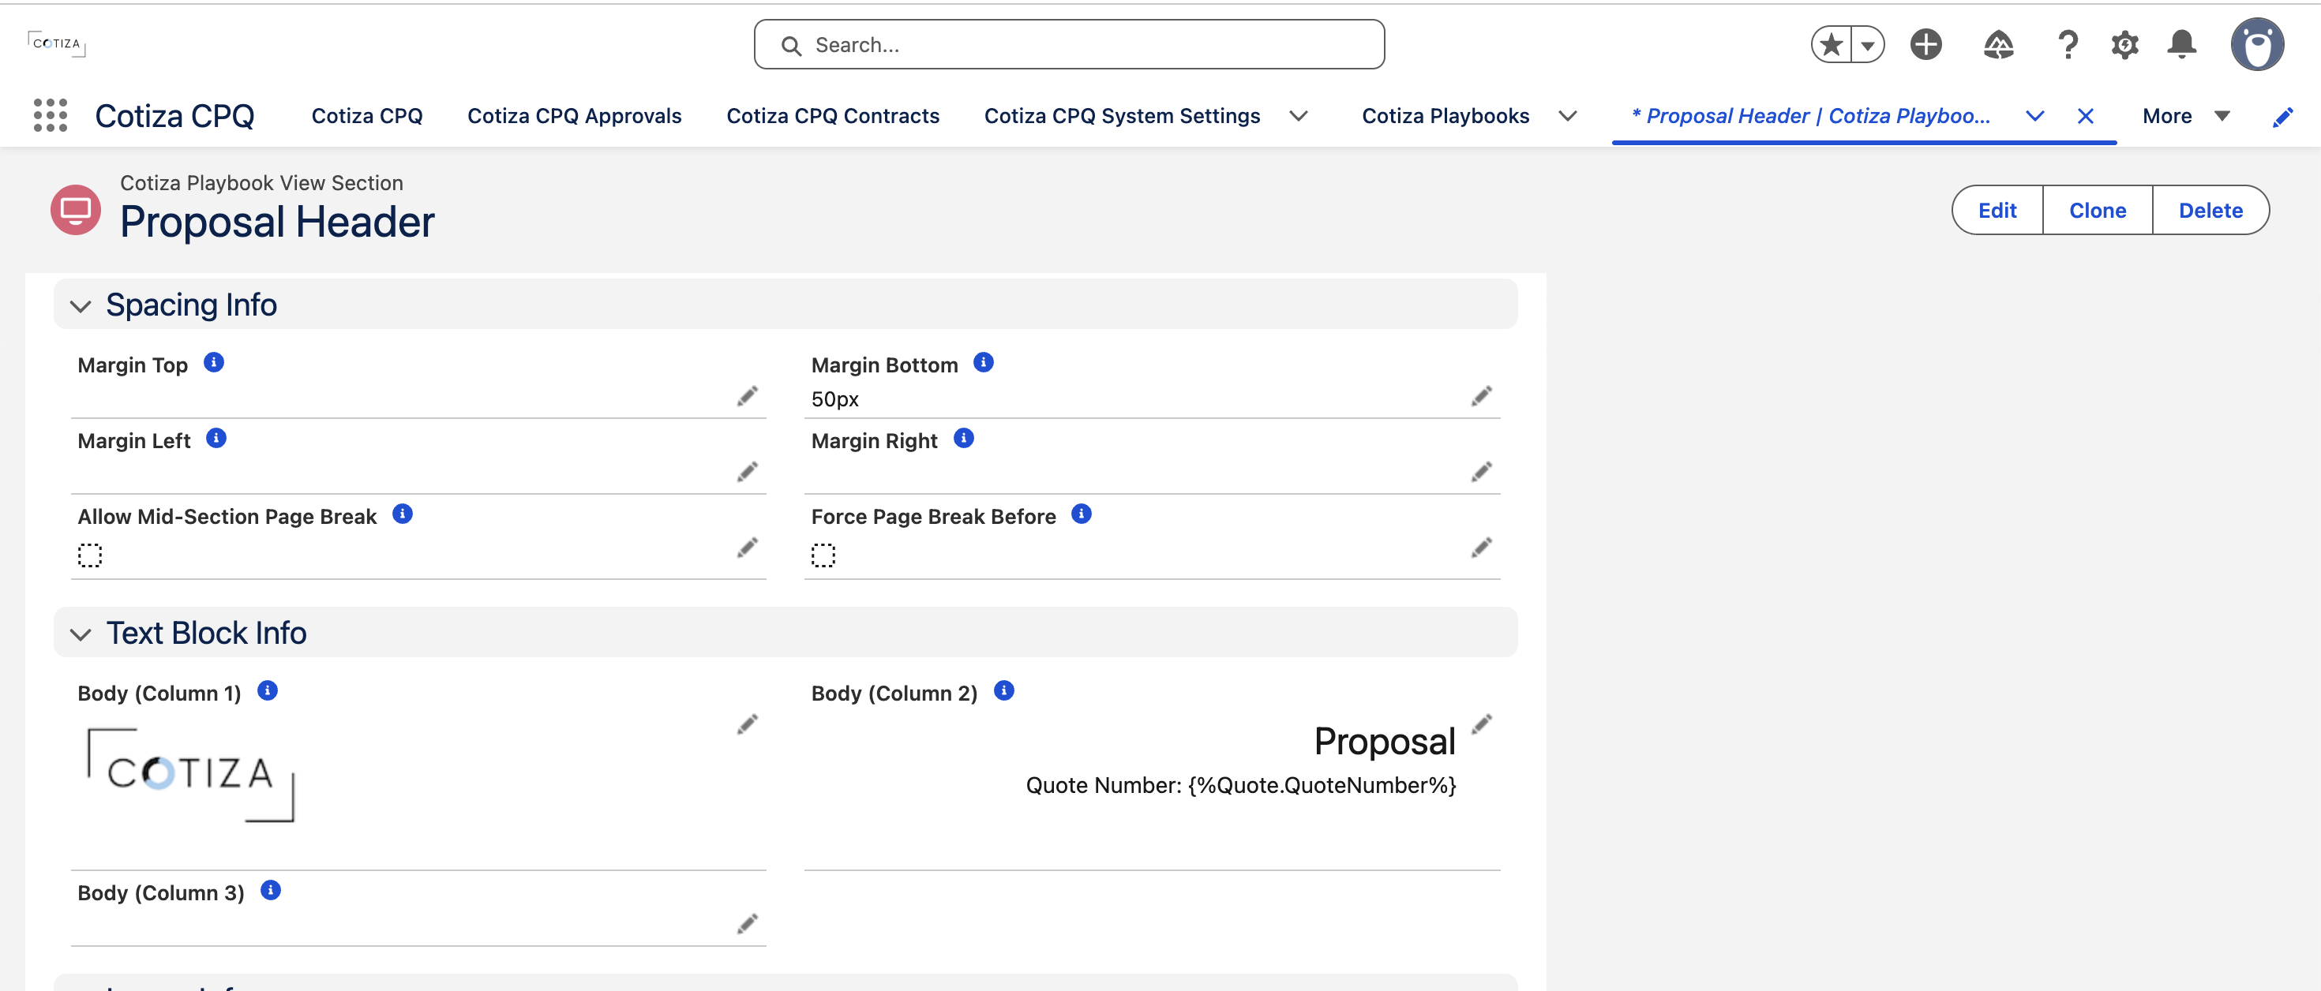Click into the global Search field
This screenshot has width=2321, height=991.
point(1070,44)
